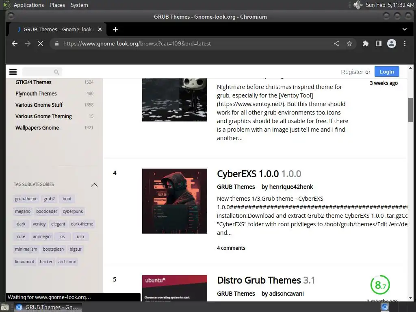The image size is (416, 312).
Task: Select the ventoy tag
Action: tap(39, 224)
